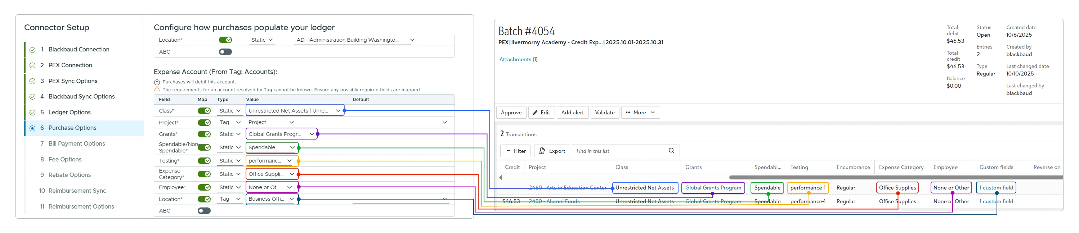Export transactions list
Viewport: 1079px width, 233px height.
tap(552, 151)
